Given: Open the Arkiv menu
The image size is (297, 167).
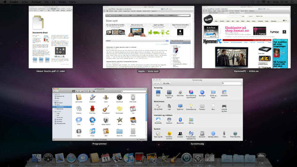Looking at the screenshot, I should pos(25,2).
